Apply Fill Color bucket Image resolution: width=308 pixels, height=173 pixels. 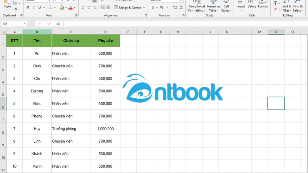click(62, 7)
